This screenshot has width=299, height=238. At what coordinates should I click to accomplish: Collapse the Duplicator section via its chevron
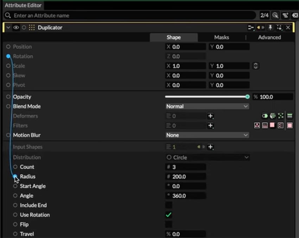pyautogui.click(x=8, y=27)
